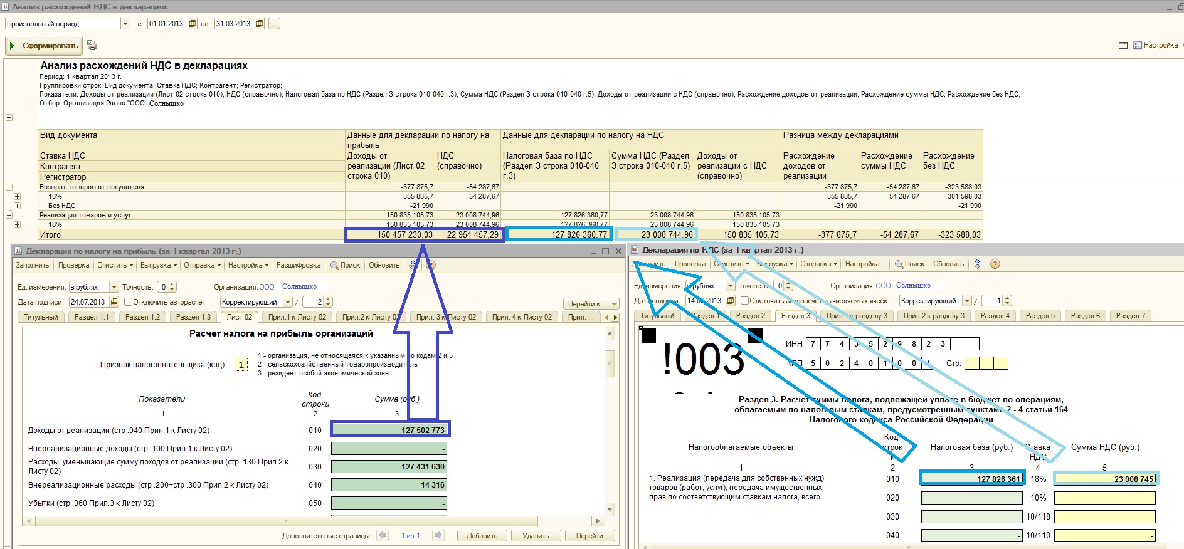The image size is (1184, 549).
Task: Select the Лист 02 tab
Action: pyautogui.click(x=240, y=317)
